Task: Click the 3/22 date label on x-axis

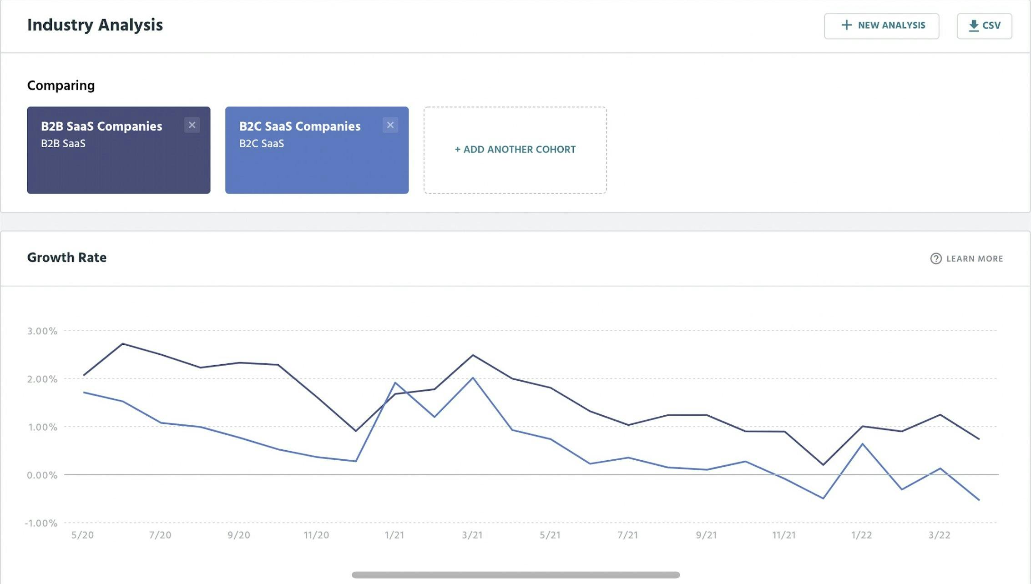Action: tap(939, 535)
